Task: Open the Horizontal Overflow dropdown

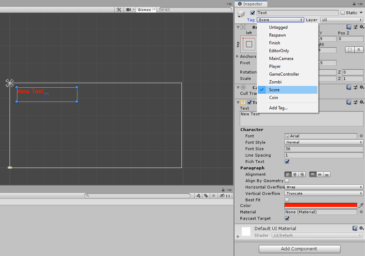Action: pos(324,187)
